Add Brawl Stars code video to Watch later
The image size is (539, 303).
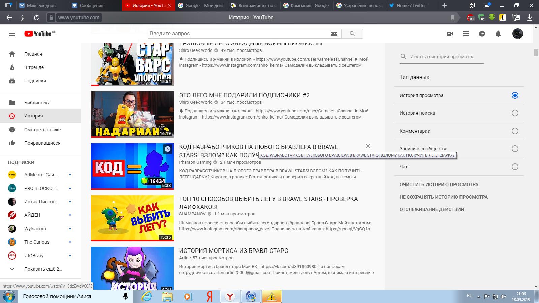pyautogui.click(x=168, y=149)
